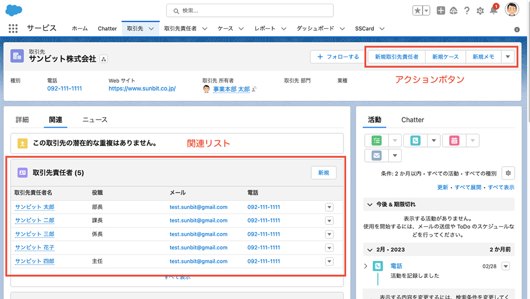
Task: Click the change owner icon beside 事業本部 太郎
Action: point(254,89)
